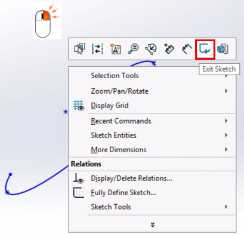Expand menu with double chevron at bottom
The height and width of the screenshot is (234, 244).
[x=153, y=224]
